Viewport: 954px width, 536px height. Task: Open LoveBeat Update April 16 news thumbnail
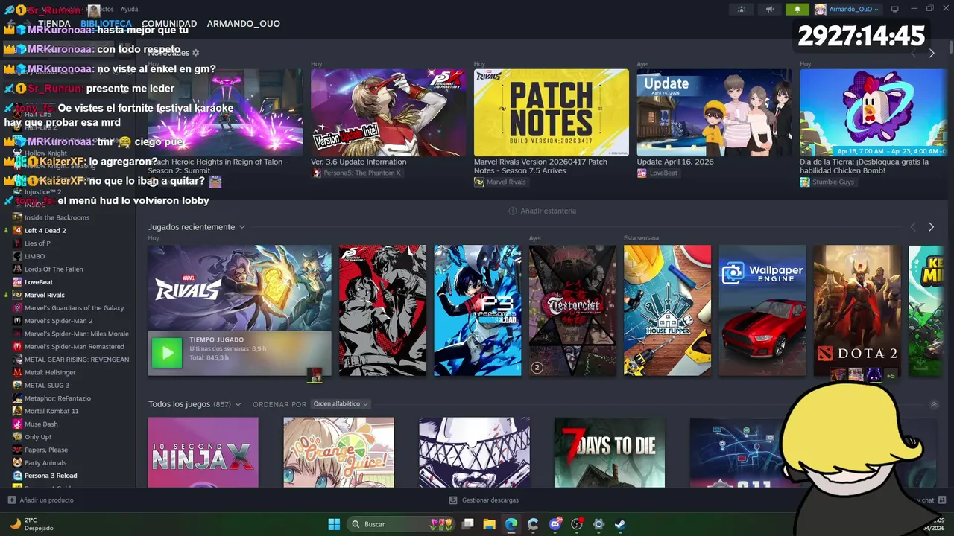point(714,112)
